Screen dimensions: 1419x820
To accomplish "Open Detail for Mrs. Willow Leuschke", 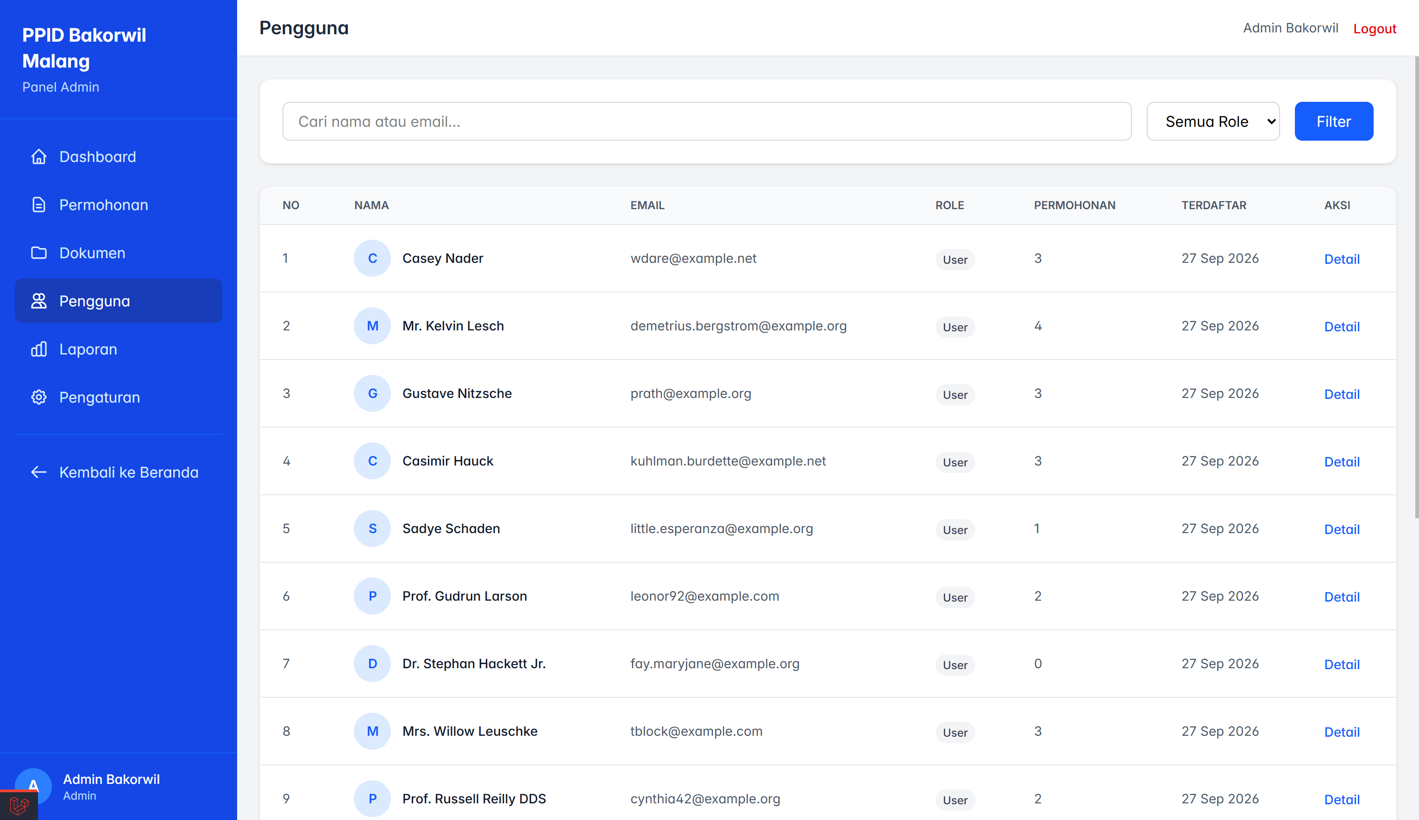I will [1341, 732].
